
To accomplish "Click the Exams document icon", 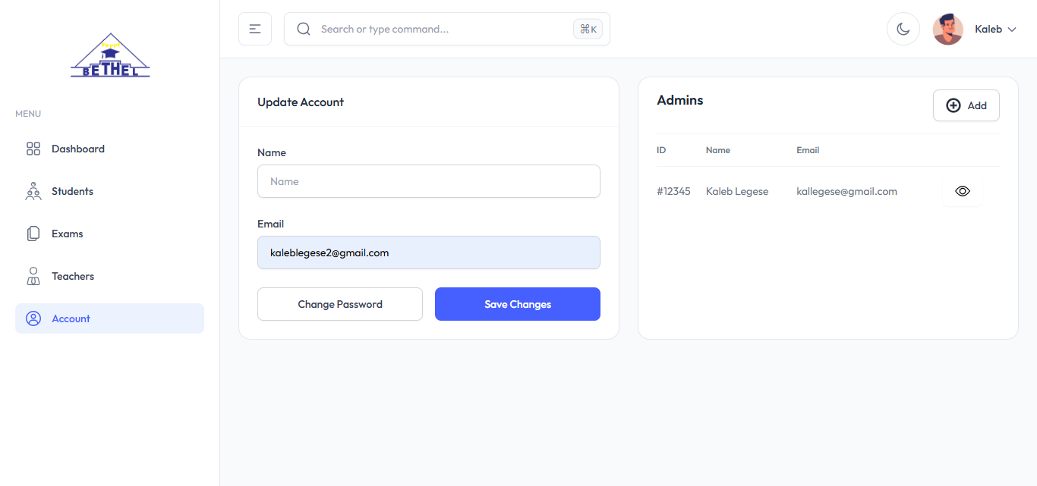I will (33, 234).
